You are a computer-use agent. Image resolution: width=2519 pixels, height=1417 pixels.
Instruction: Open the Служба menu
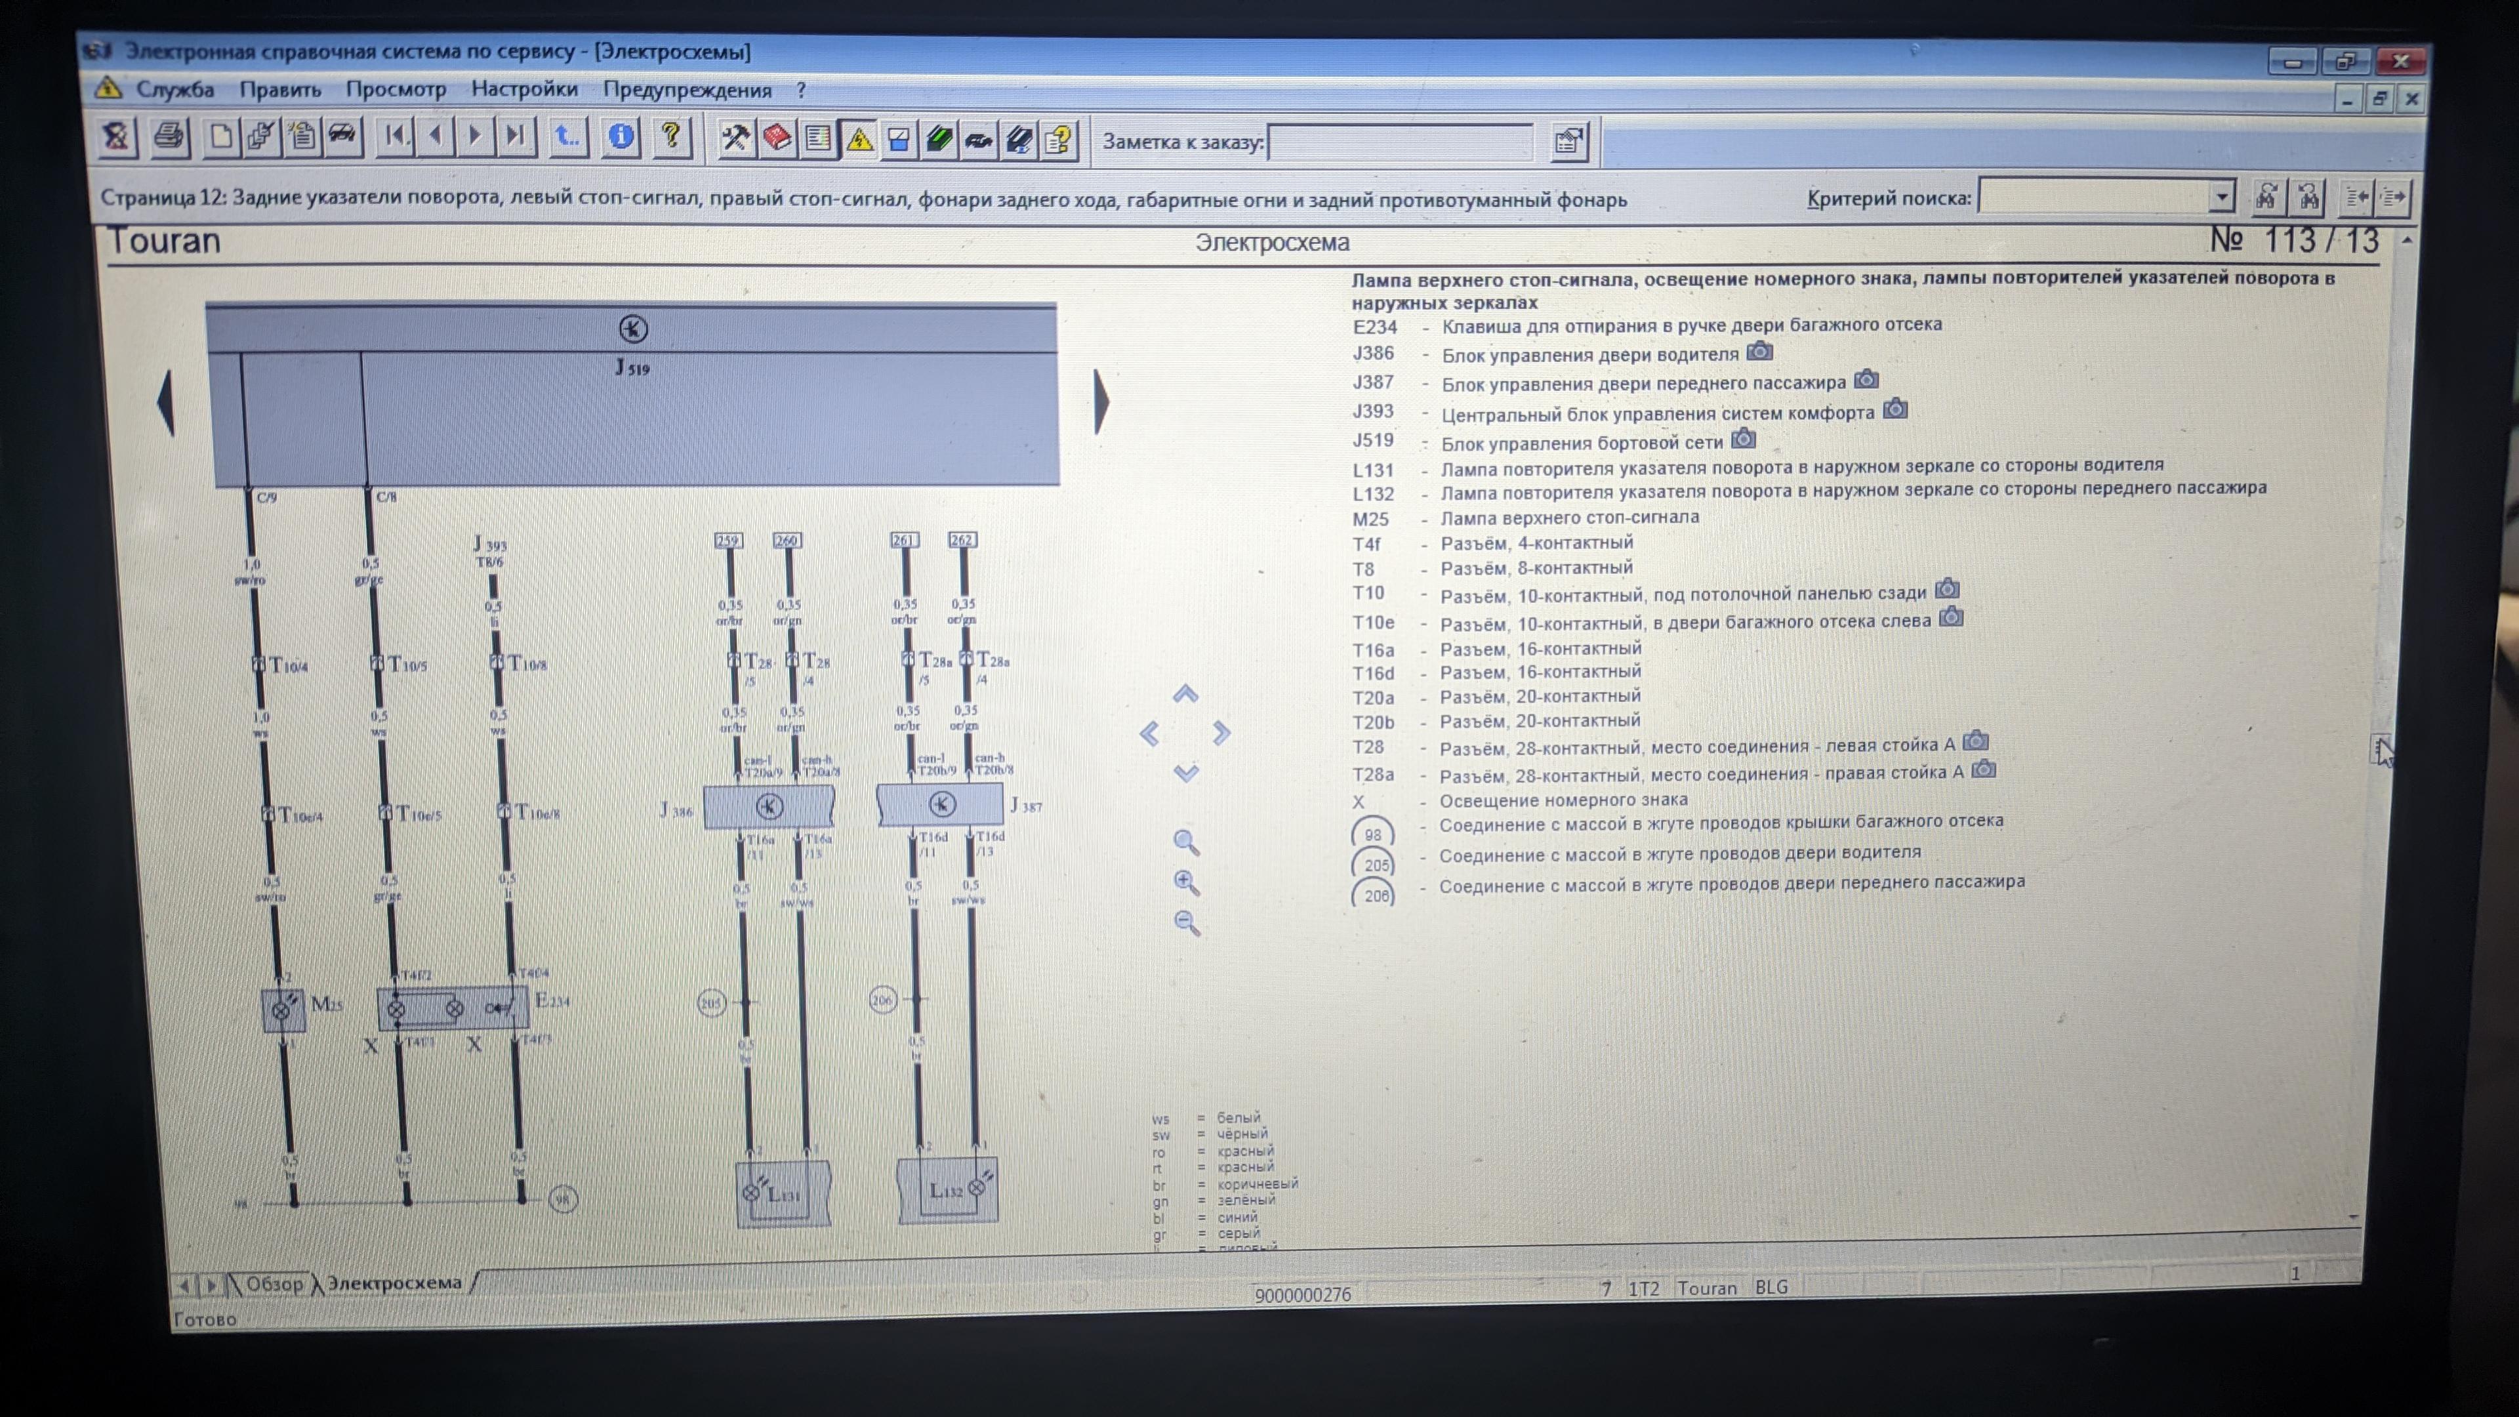click(x=175, y=90)
